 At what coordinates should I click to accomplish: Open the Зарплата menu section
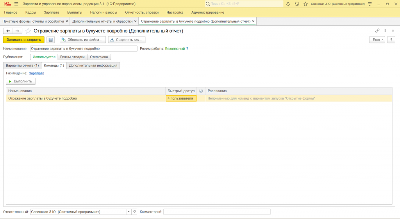click(x=52, y=12)
